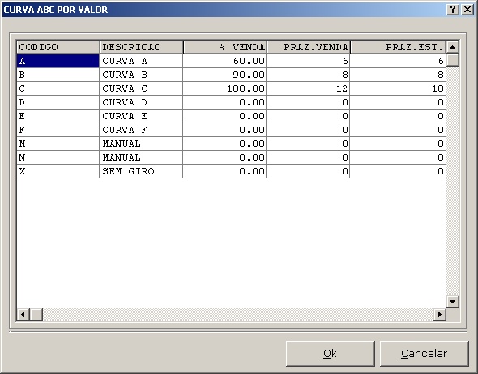Click the CURVA F description cell
Screen dimensions: 478x374
pos(141,130)
